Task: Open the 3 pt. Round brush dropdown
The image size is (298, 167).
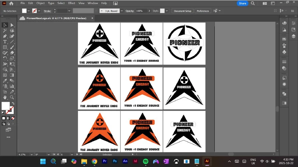Action: point(122,11)
